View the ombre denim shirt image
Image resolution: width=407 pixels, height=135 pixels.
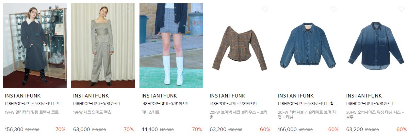pyautogui.click(x=376, y=46)
